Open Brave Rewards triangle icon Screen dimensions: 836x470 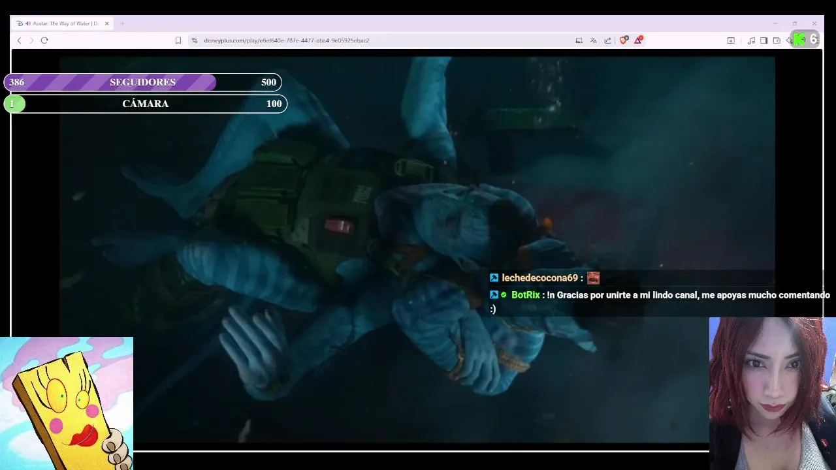638,40
